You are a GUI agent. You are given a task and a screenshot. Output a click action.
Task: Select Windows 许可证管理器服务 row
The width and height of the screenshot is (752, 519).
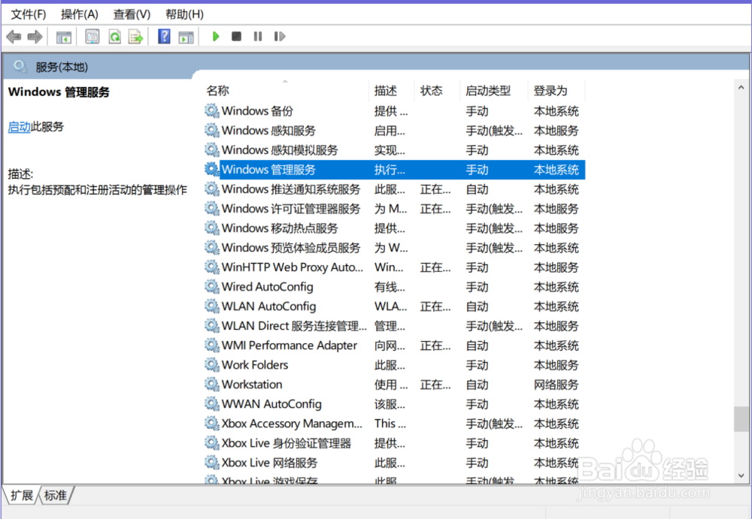[x=394, y=209]
